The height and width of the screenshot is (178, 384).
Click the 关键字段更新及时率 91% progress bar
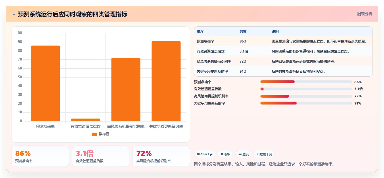pos(306,103)
